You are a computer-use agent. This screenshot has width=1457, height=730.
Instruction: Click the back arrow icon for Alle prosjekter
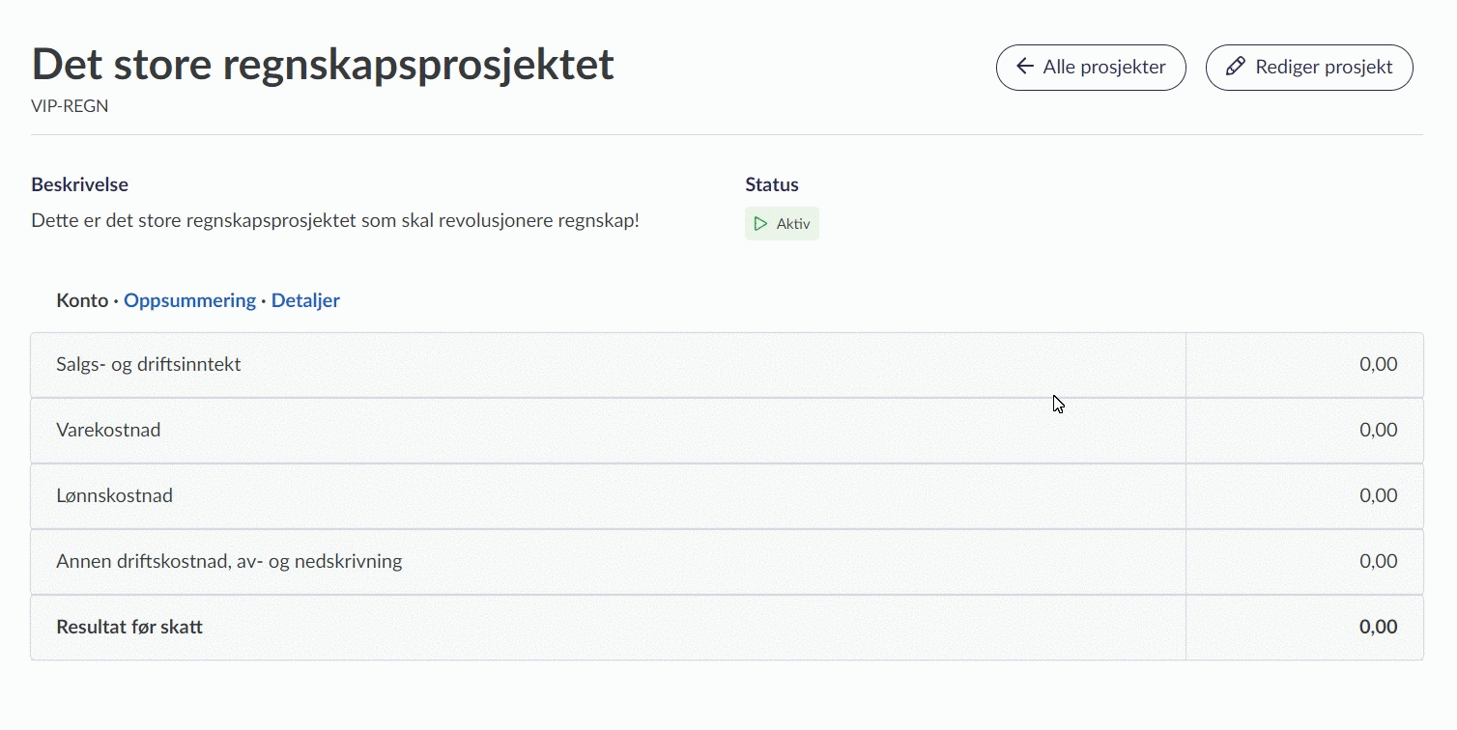pos(1025,67)
